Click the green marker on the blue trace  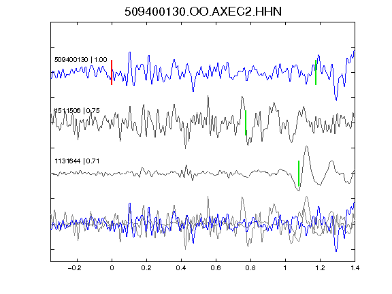[316, 73]
